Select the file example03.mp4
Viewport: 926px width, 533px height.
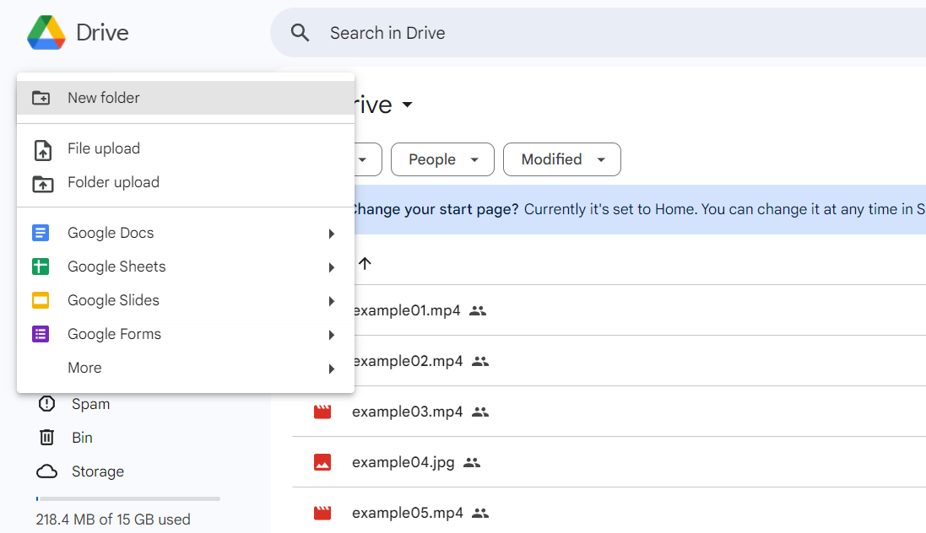point(408,412)
